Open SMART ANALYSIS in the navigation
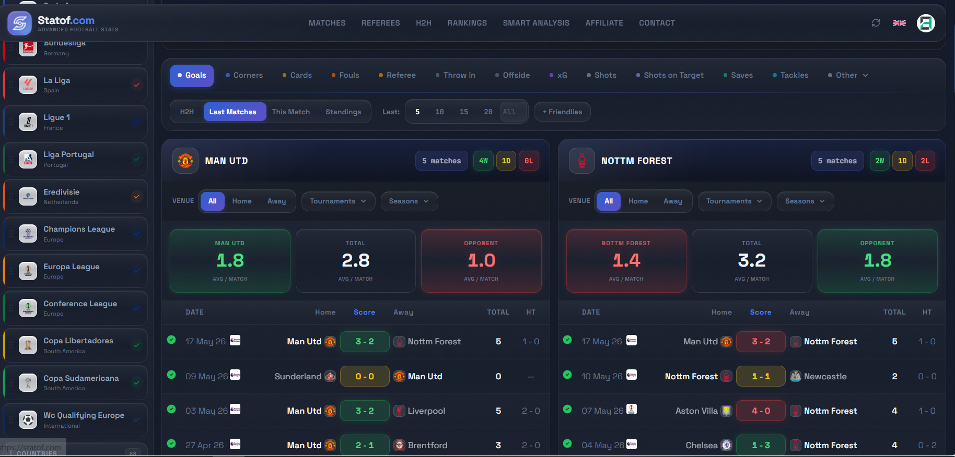 536,23
